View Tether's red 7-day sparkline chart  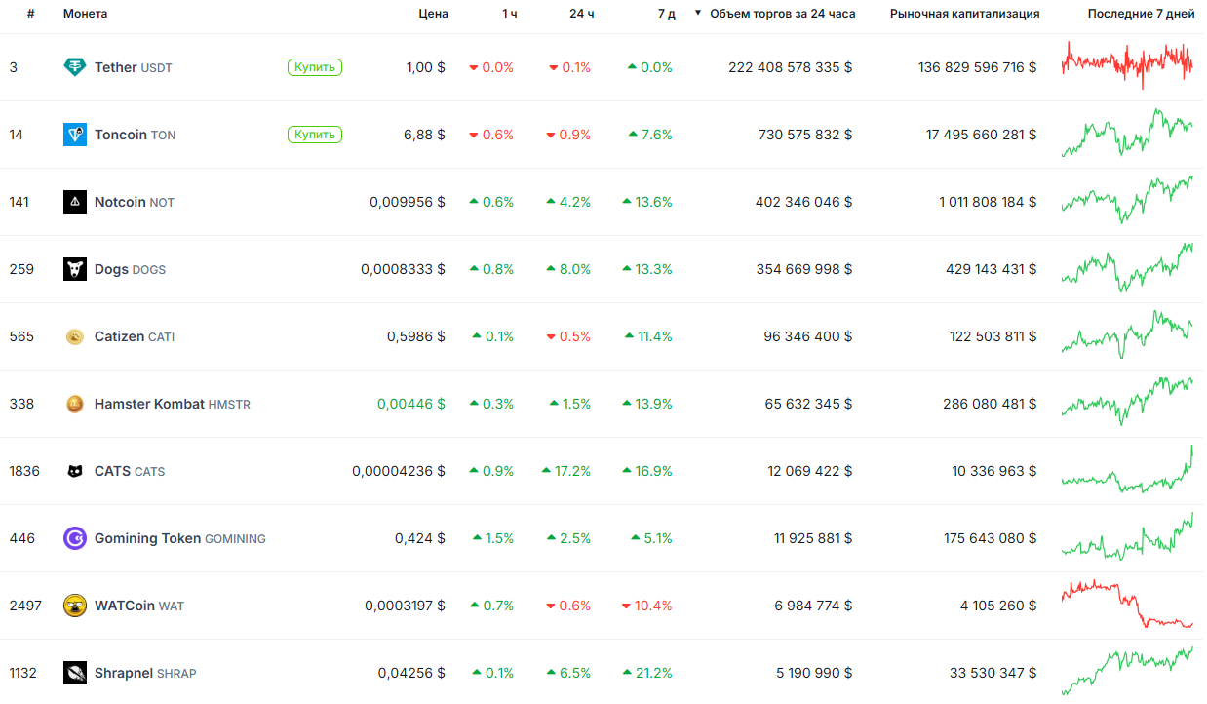click(x=1127, y=64)
